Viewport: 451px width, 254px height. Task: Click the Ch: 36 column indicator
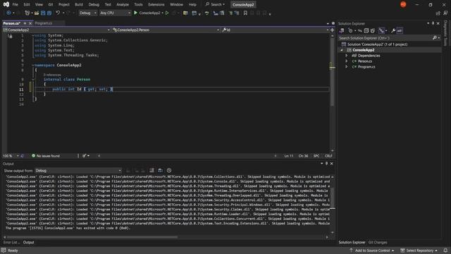303,156
